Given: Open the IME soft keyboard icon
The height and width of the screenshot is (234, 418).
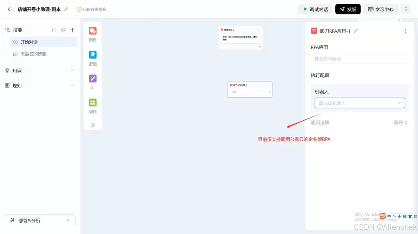Looking at the screenshot, I should click(405, 216).
